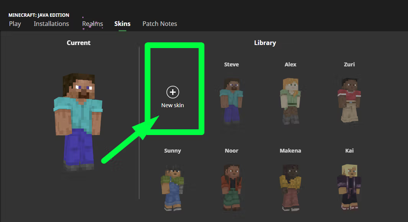Open the Realms tab

pos(93,24)
